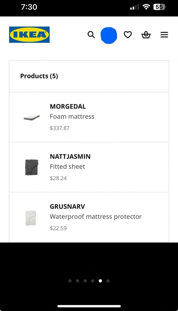Open the hamburger menu

pyautogui.click(x=164, y=35)
